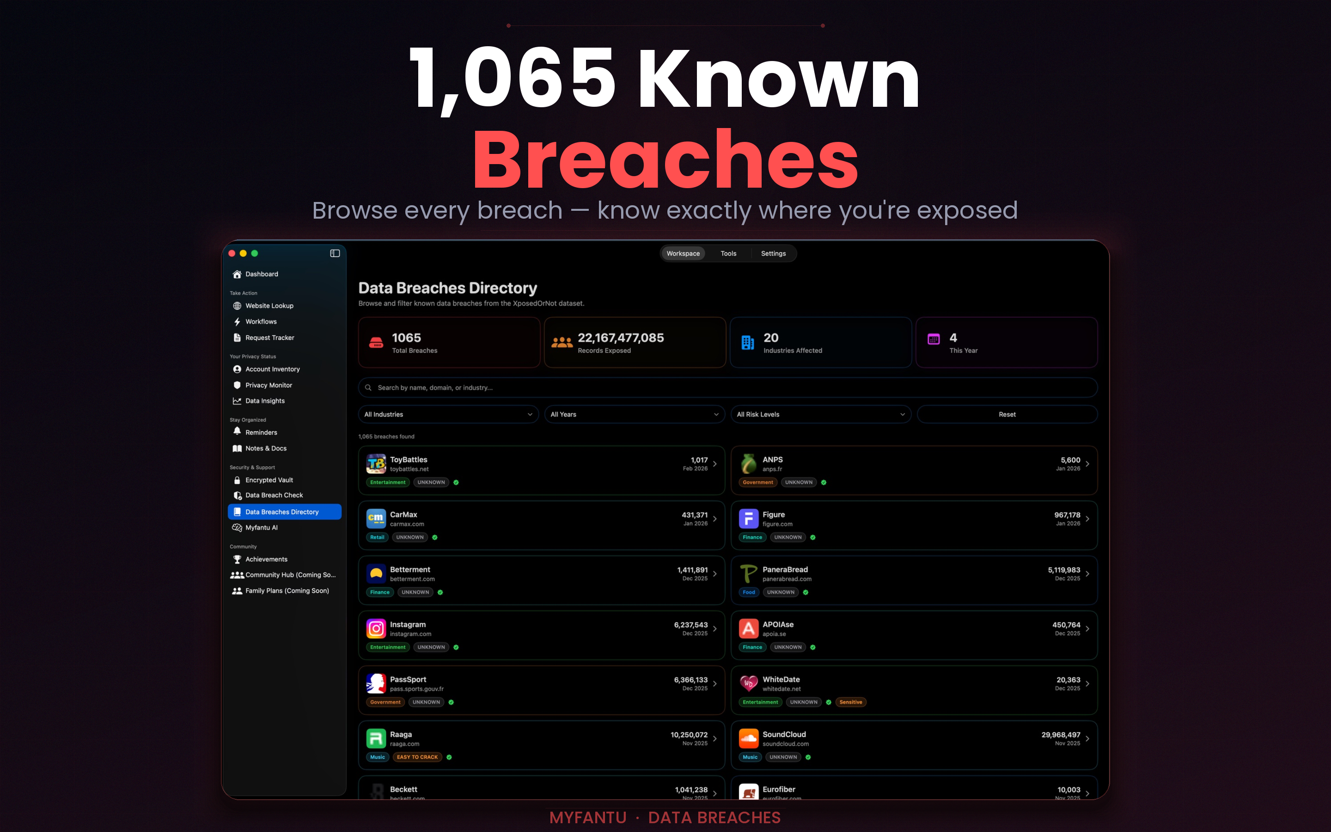The image size is (1331, 832).
Task: Expand Betterment breach details chevron
Action: (714, 574)
